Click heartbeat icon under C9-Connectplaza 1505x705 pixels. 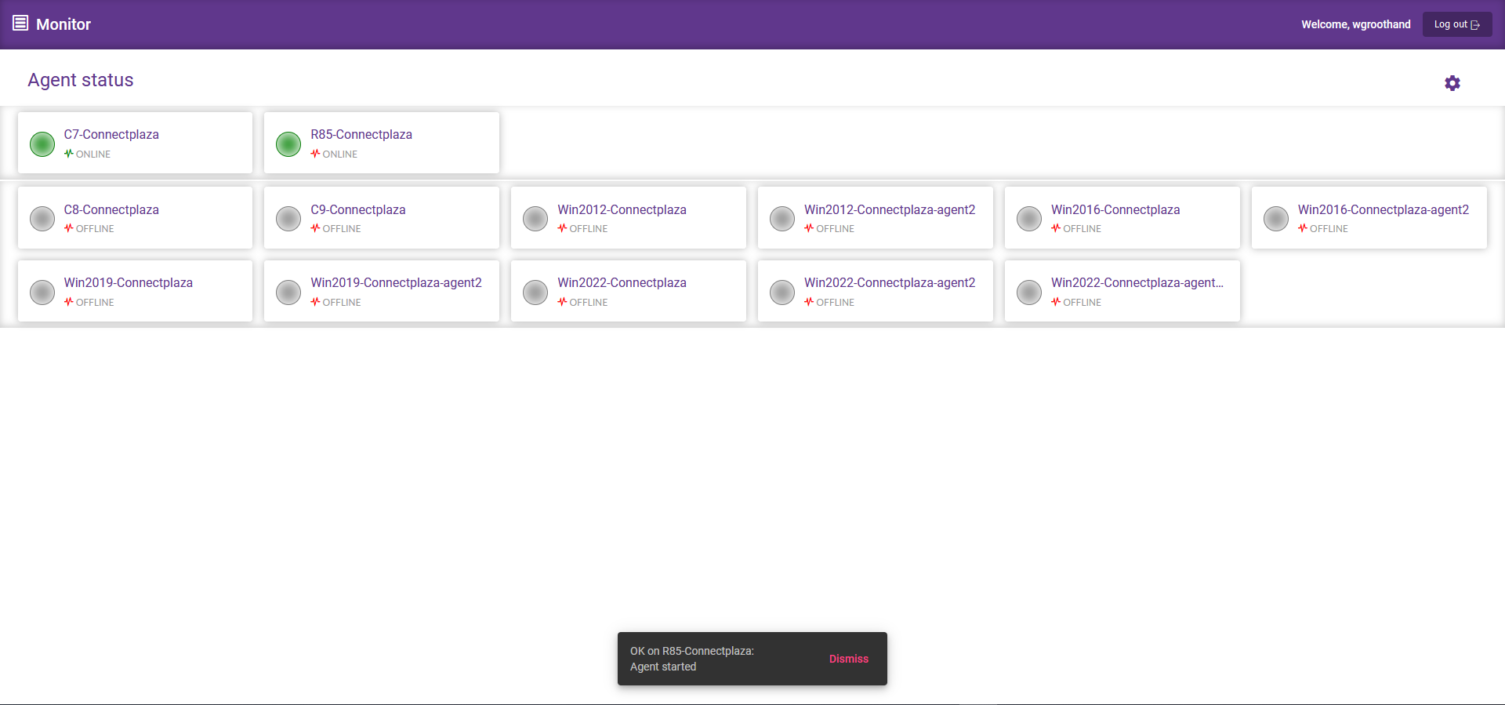[315, 228]
